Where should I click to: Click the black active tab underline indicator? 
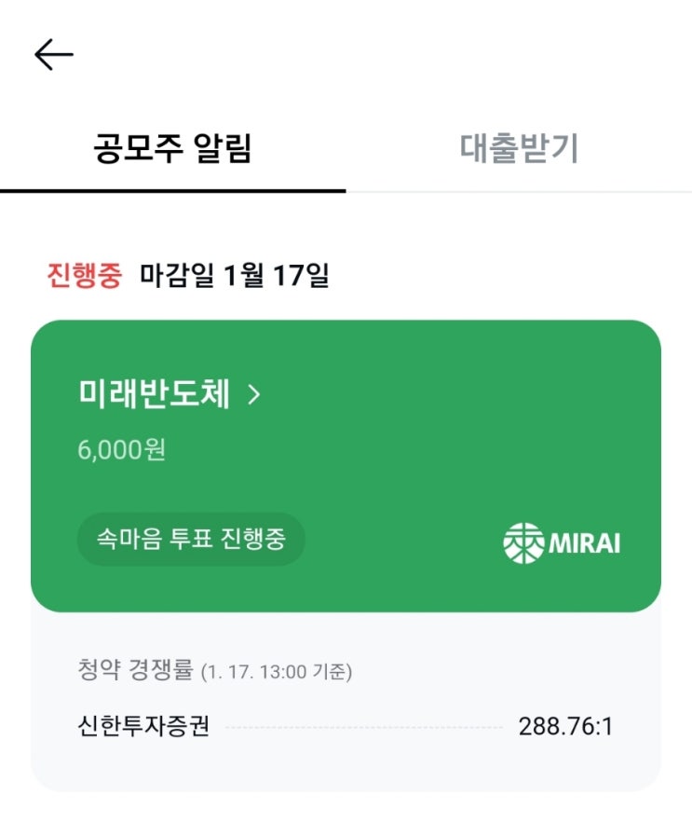172,190
